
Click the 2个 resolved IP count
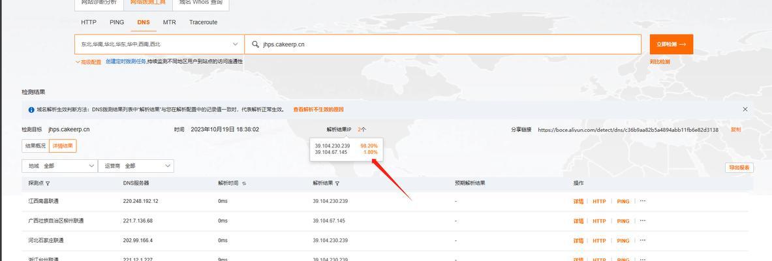click(x=362, y=129)
